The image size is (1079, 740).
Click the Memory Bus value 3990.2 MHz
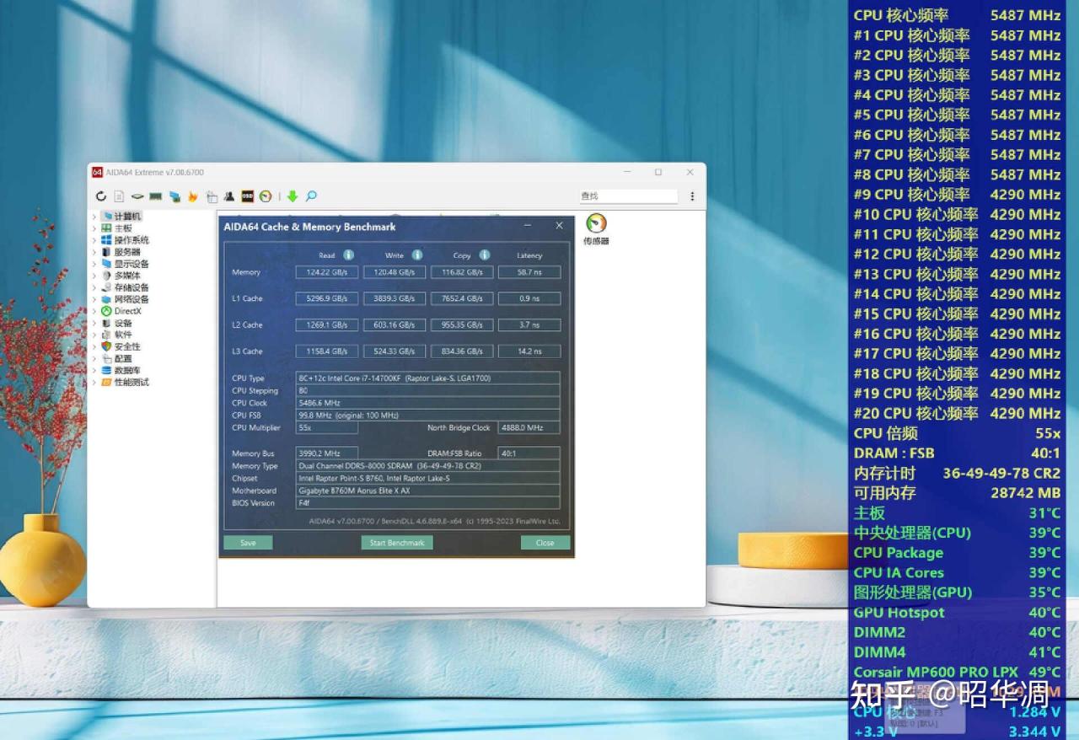(x=327, y=453)
